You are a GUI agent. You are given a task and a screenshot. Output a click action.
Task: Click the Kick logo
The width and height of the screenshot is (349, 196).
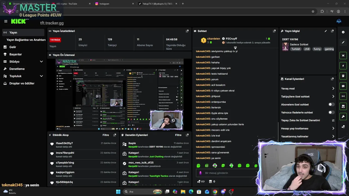tap(18, 21)
